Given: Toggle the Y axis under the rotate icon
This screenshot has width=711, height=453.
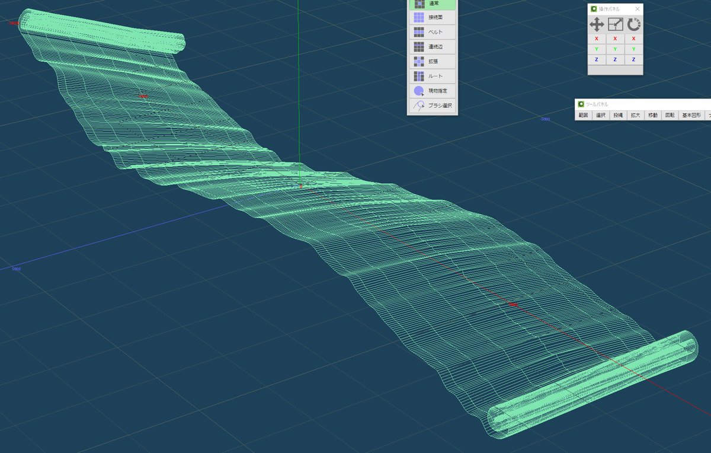Looking at the screenshot, I should 634,49.
